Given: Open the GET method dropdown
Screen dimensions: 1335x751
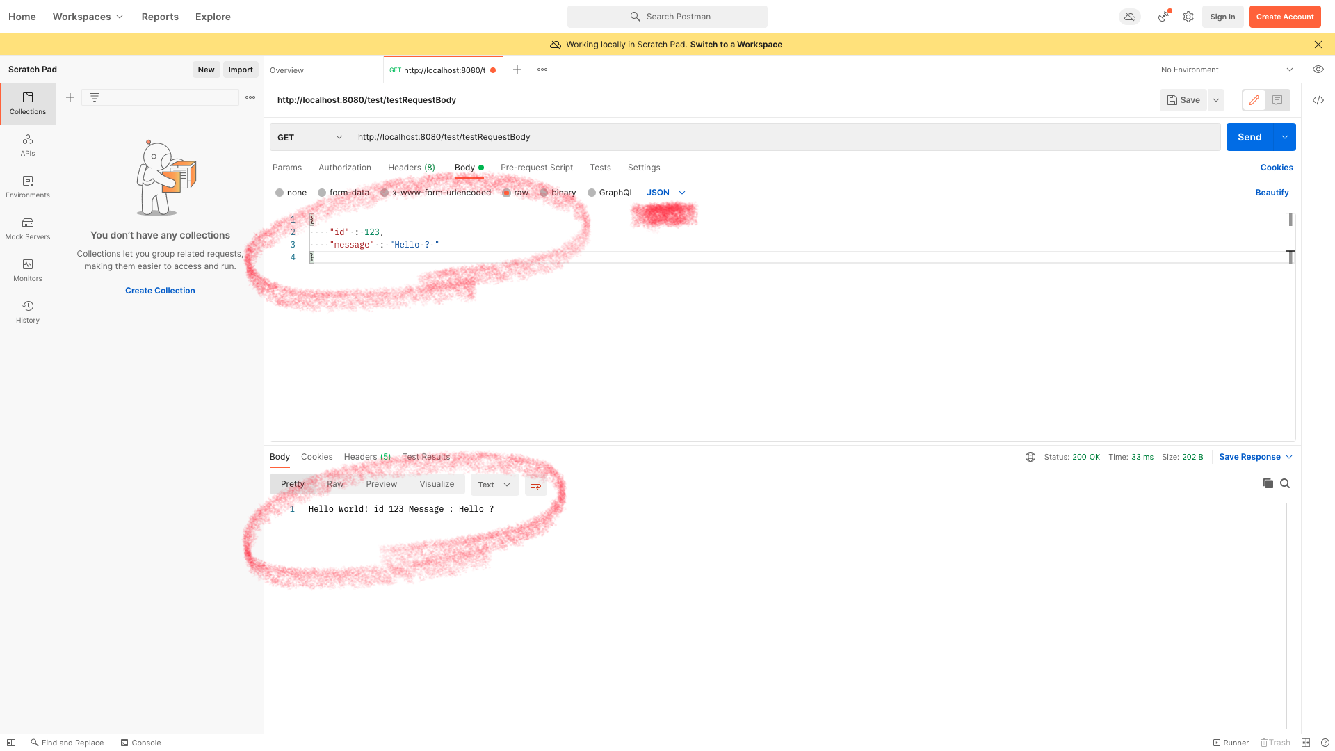Looking at the screenshot, I should 309,137.
